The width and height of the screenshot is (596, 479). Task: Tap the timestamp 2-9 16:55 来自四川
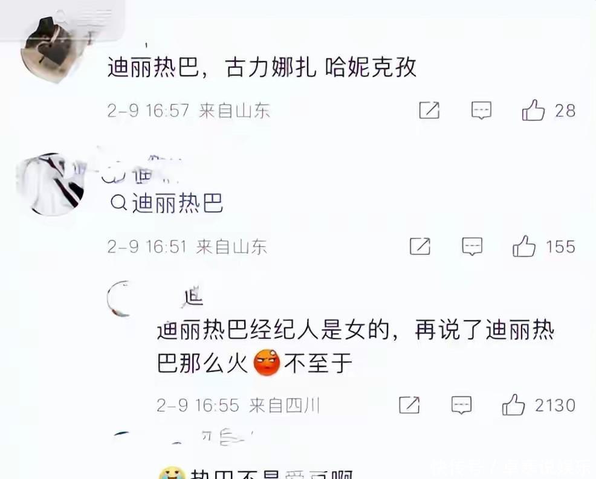pos(238,405)
